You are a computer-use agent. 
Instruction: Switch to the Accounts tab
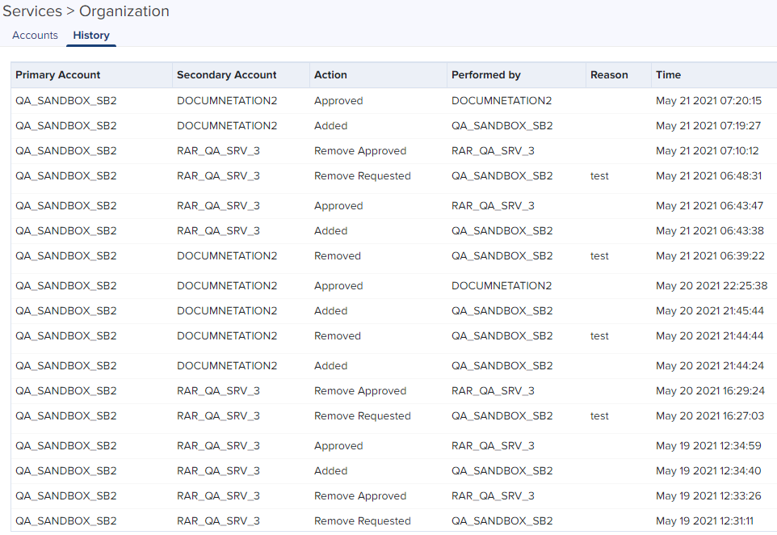pyautogui.click(x=35, y=36)
